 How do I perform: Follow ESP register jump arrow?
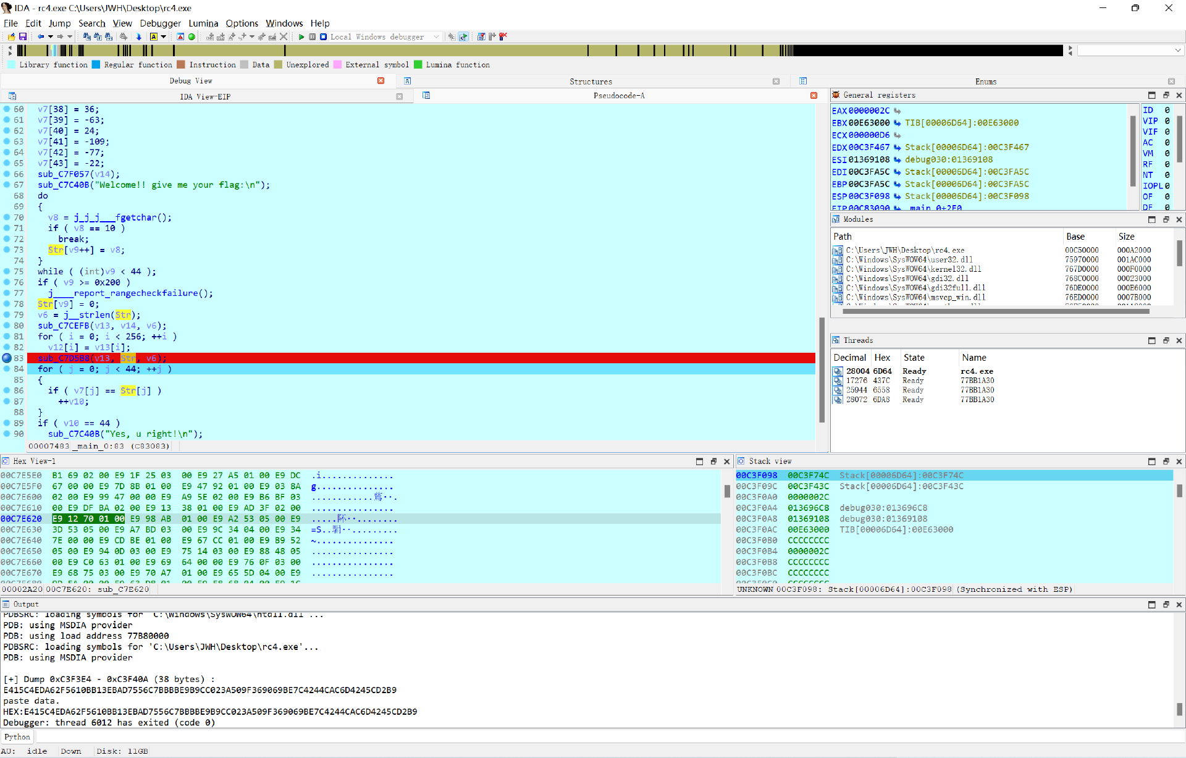[x=897, y=196]
